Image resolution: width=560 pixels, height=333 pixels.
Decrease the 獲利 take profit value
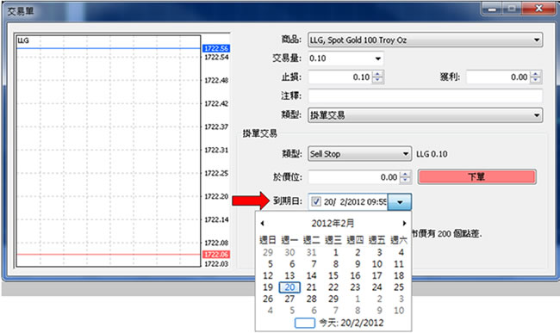(x=536, y=80)
